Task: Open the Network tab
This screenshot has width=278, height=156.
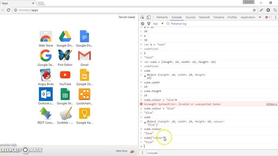Action: point(204,17)
